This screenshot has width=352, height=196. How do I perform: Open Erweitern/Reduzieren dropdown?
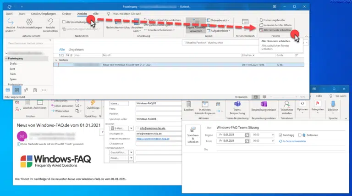coord(159,30)
